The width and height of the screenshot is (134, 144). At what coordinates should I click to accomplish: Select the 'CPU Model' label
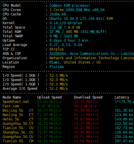point(12,6)
